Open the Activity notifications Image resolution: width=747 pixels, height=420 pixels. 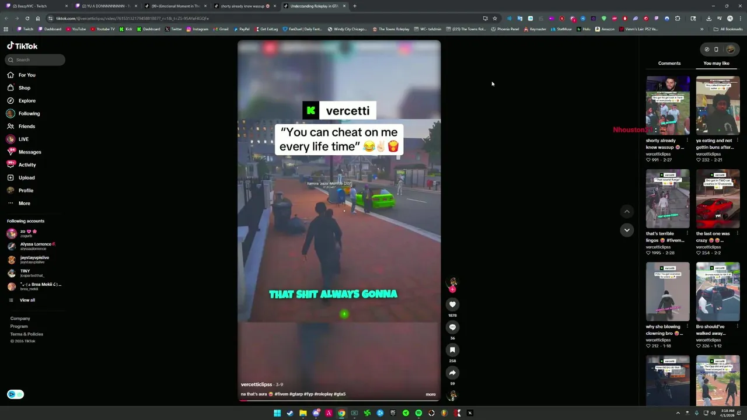coord(22,165)
